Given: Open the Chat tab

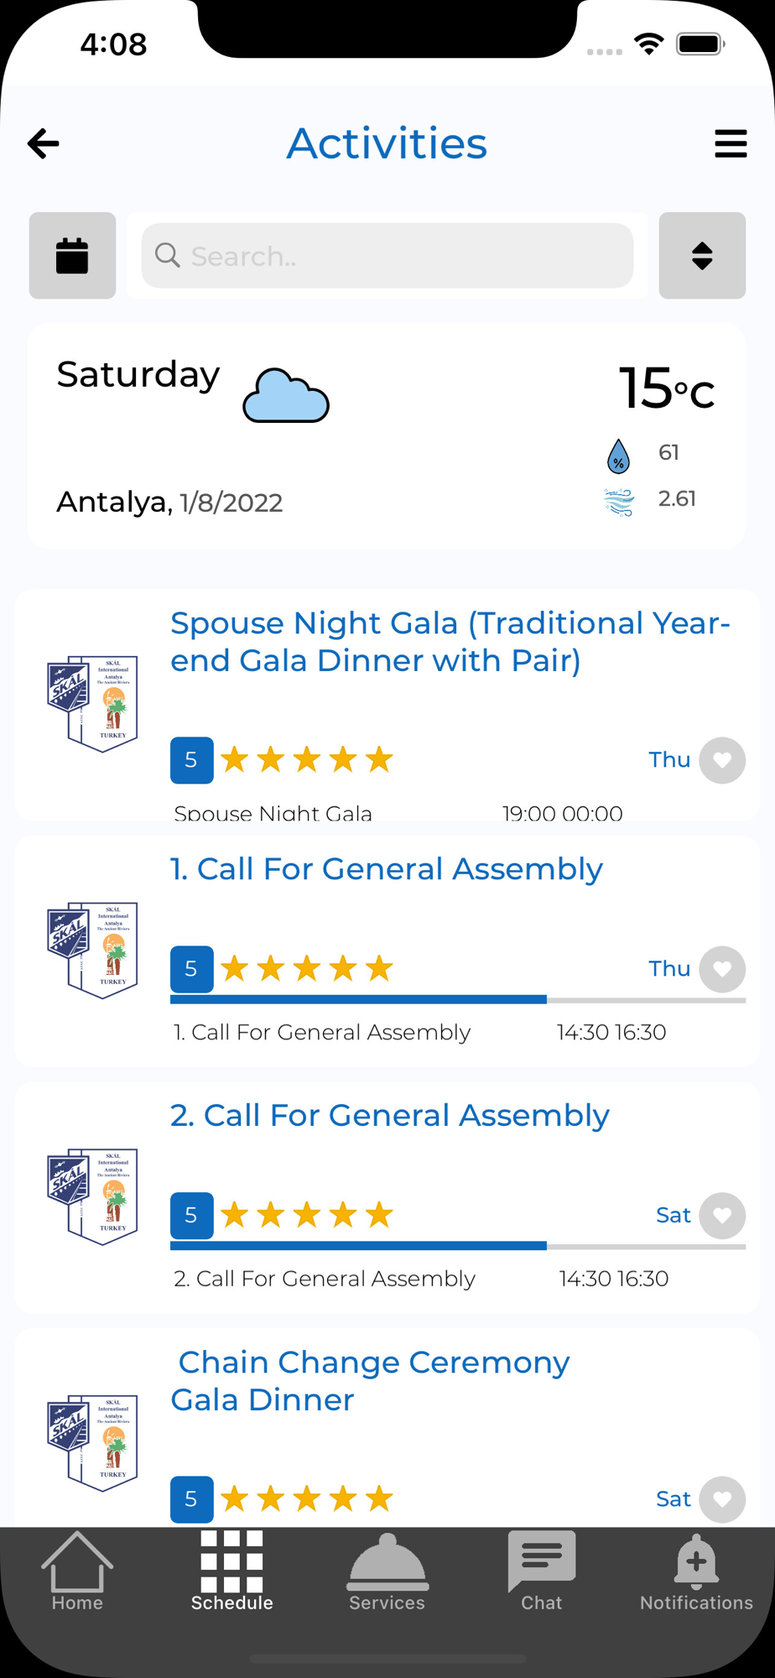Looking at the screenshot, I should pyautogui.click(x=542, y=1571).
